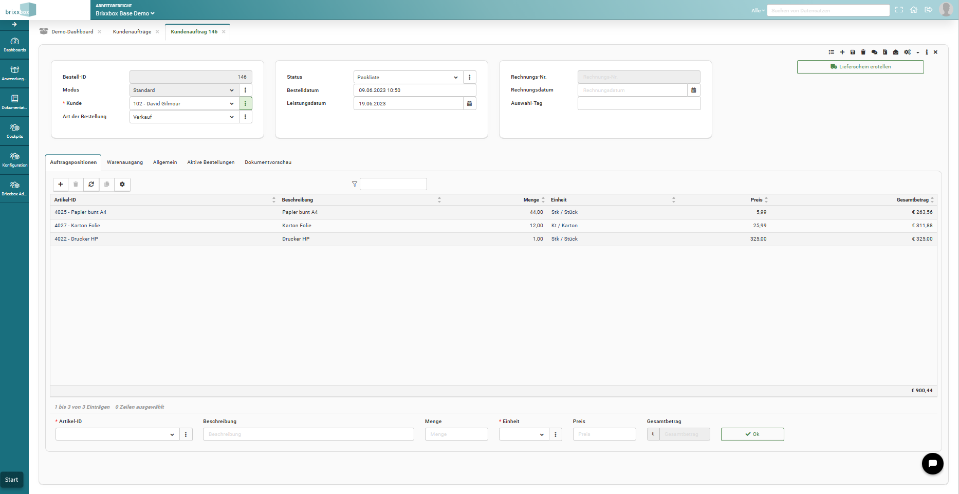Open the chat bubble widget
This screenshot has width=959, height=494.
(x=932, y=464)
